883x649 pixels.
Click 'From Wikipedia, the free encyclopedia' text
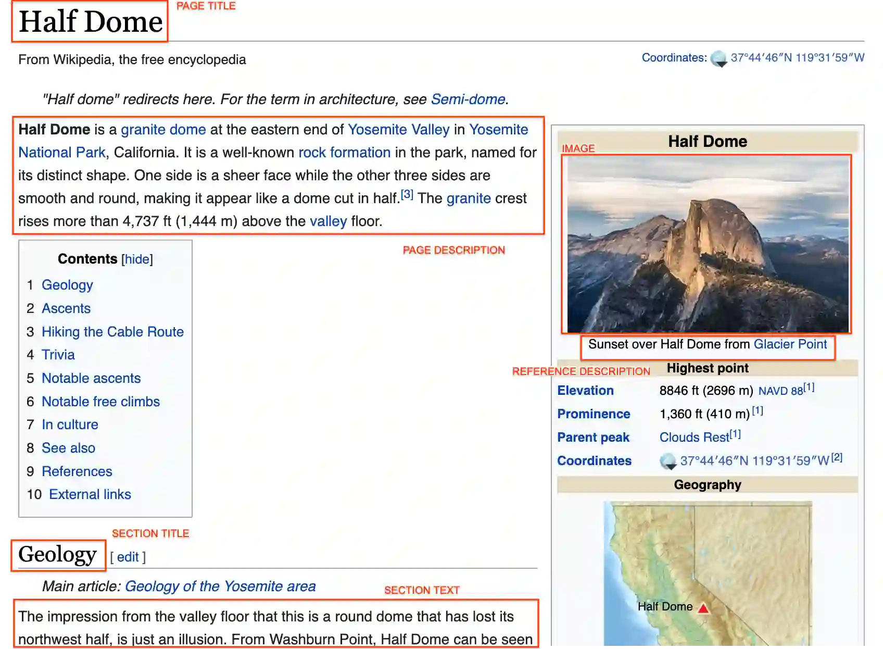(132, 60)
